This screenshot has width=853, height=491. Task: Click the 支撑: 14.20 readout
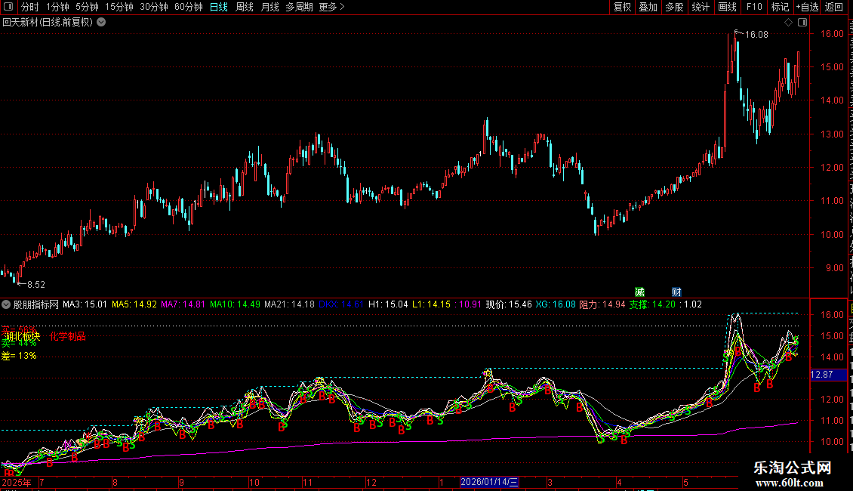coord(652,304)
